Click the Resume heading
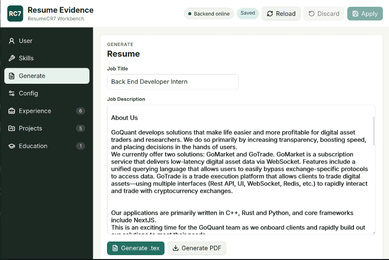 [124, 54]
